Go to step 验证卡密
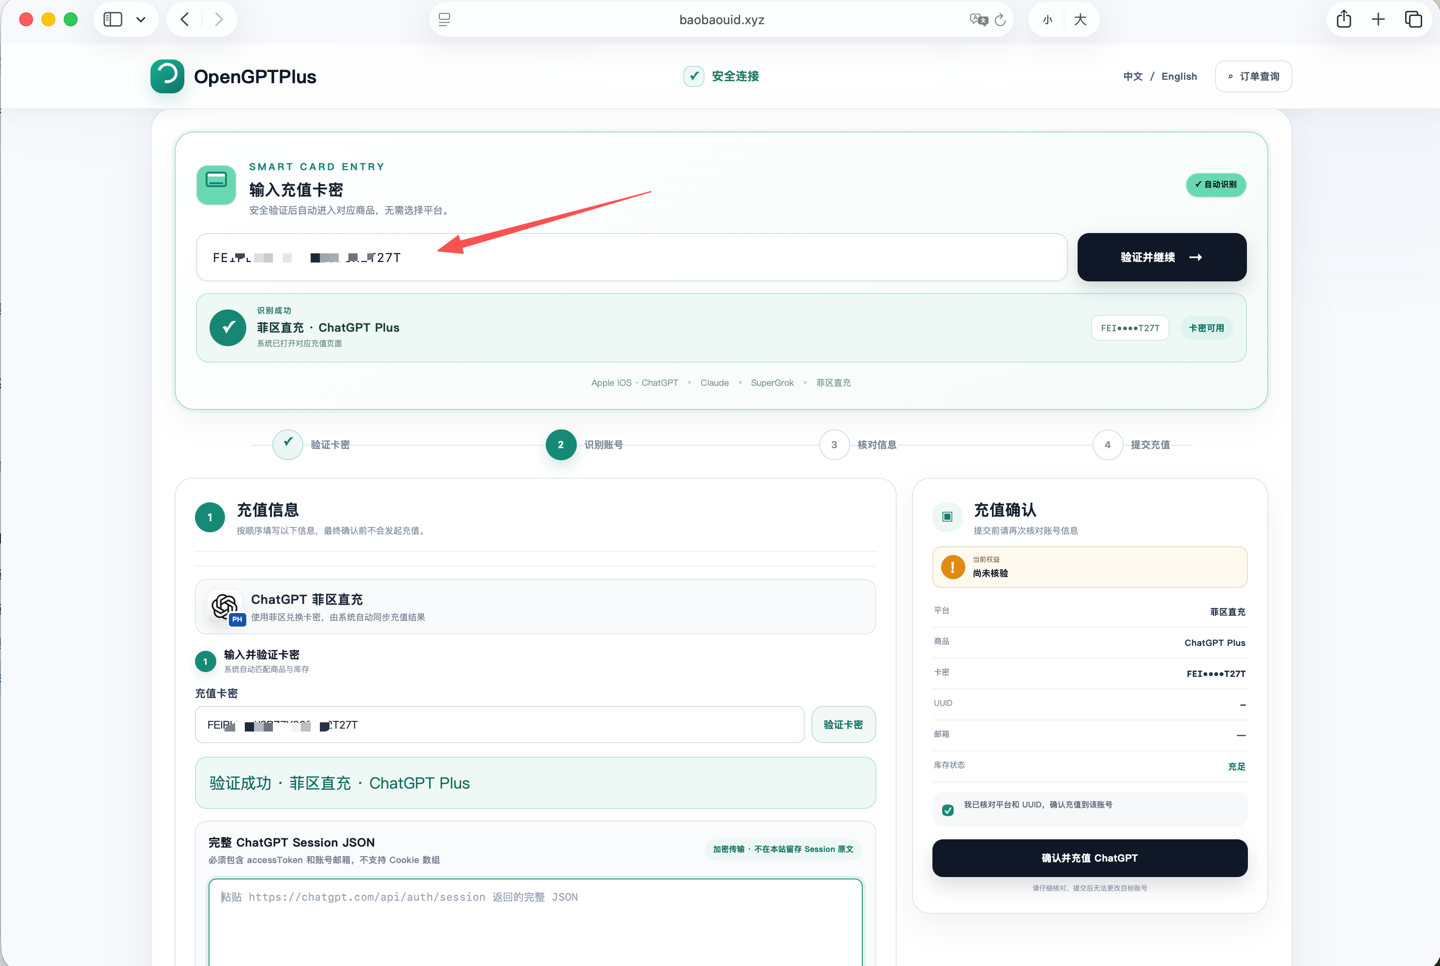This screenshot has height=966, width=1440. tap(311, 445)
